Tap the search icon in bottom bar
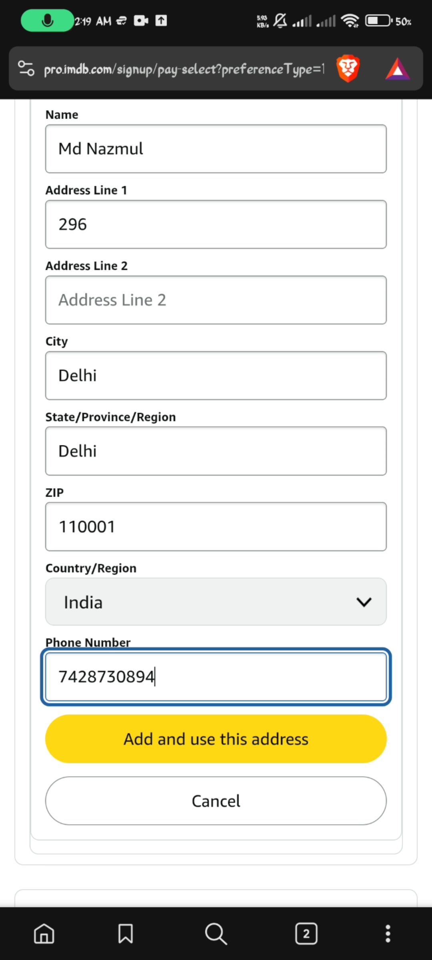432x960 pixels. point(216,934)
